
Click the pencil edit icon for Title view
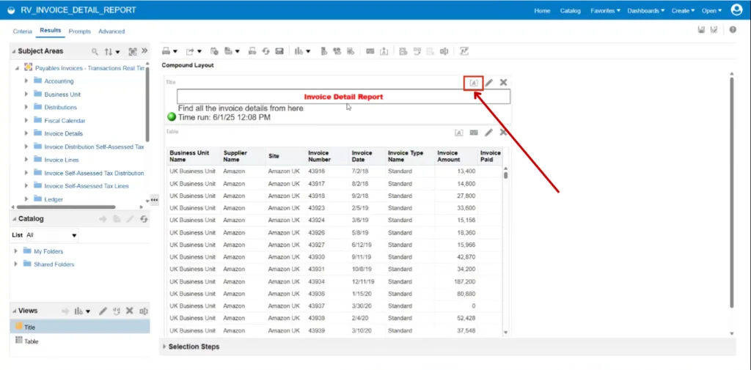tap(489, 83)
